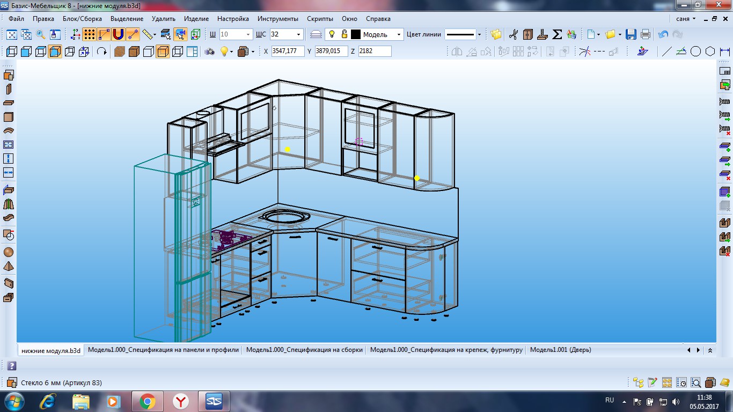Click the folder tree structure icon
Image resolution: width=733 pixels, height=412 pixels.
click(638, 382)
